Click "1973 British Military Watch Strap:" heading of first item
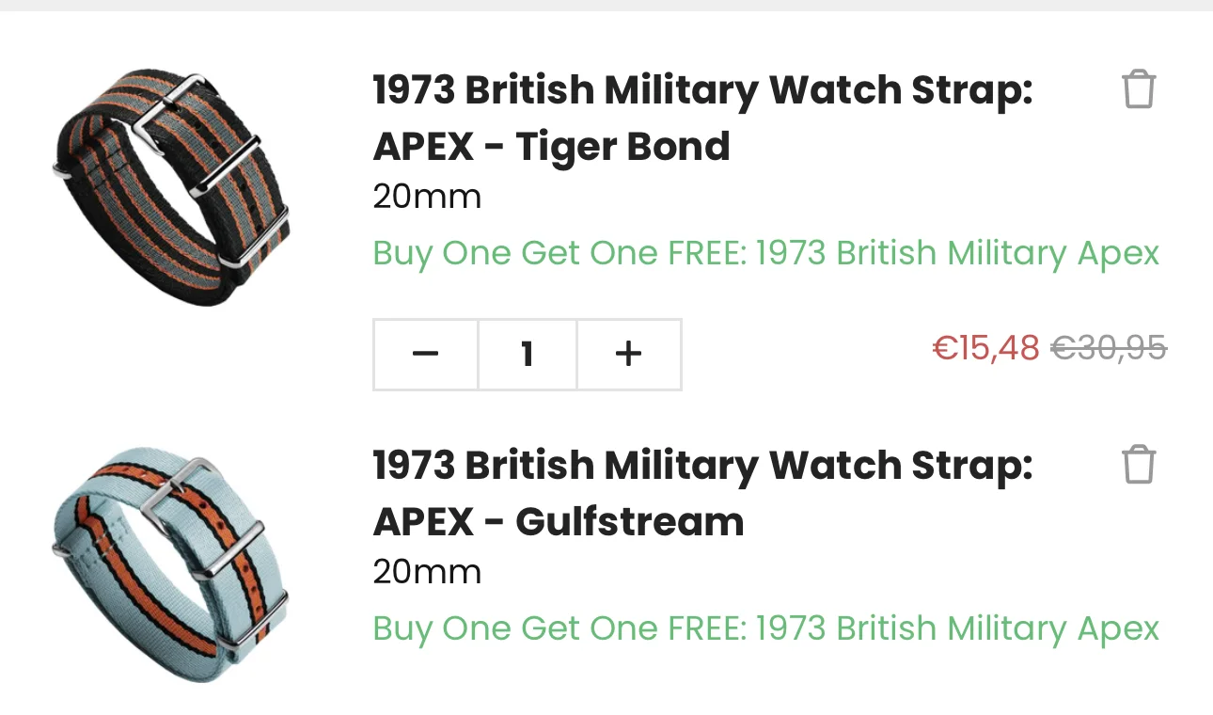 click(x=702, y=90)
